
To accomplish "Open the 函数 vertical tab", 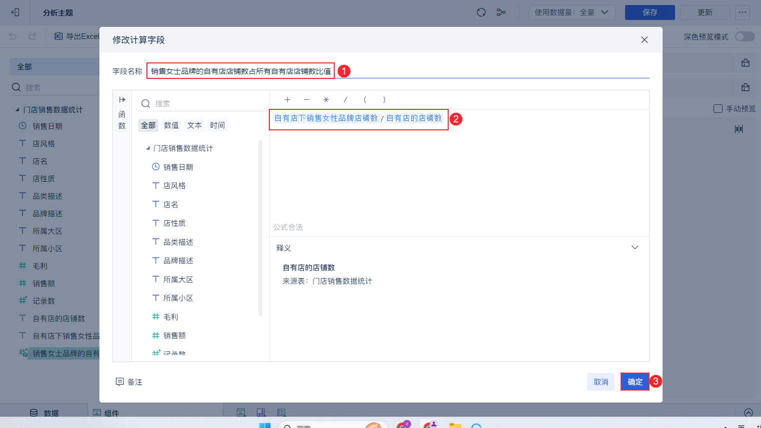I will 122,120.
